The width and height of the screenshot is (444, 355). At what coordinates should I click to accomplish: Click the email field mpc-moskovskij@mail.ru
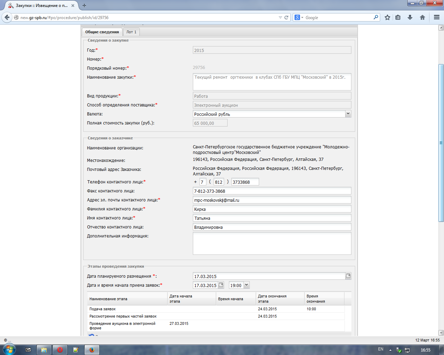(x=272, y=200)
